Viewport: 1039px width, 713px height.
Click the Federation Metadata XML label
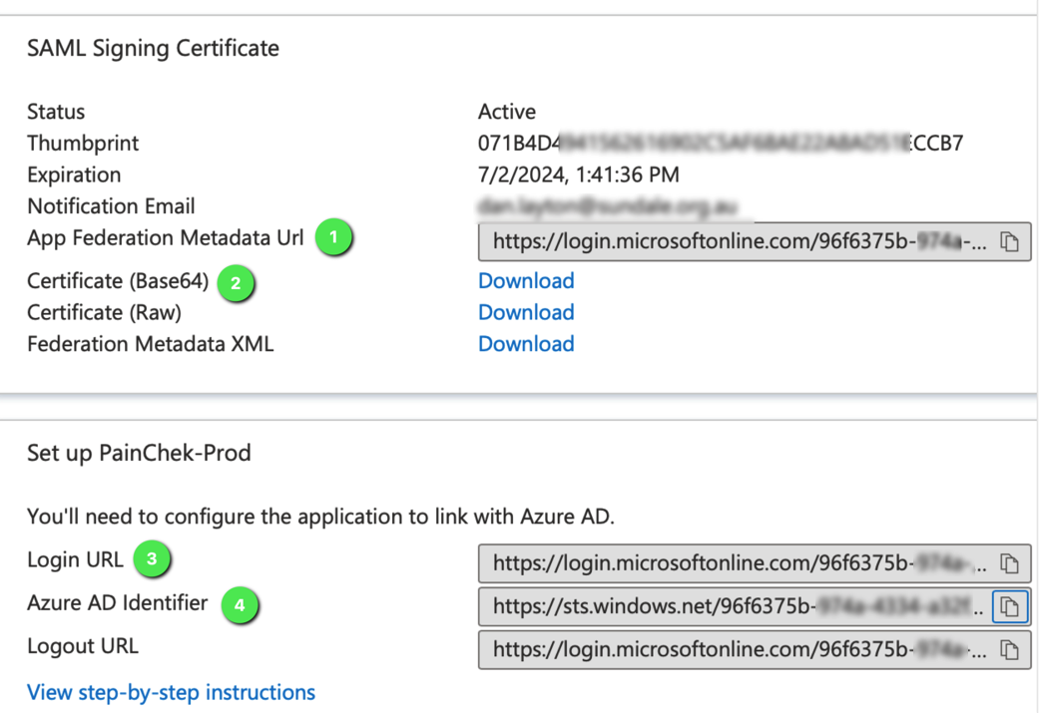click(151, 344)
